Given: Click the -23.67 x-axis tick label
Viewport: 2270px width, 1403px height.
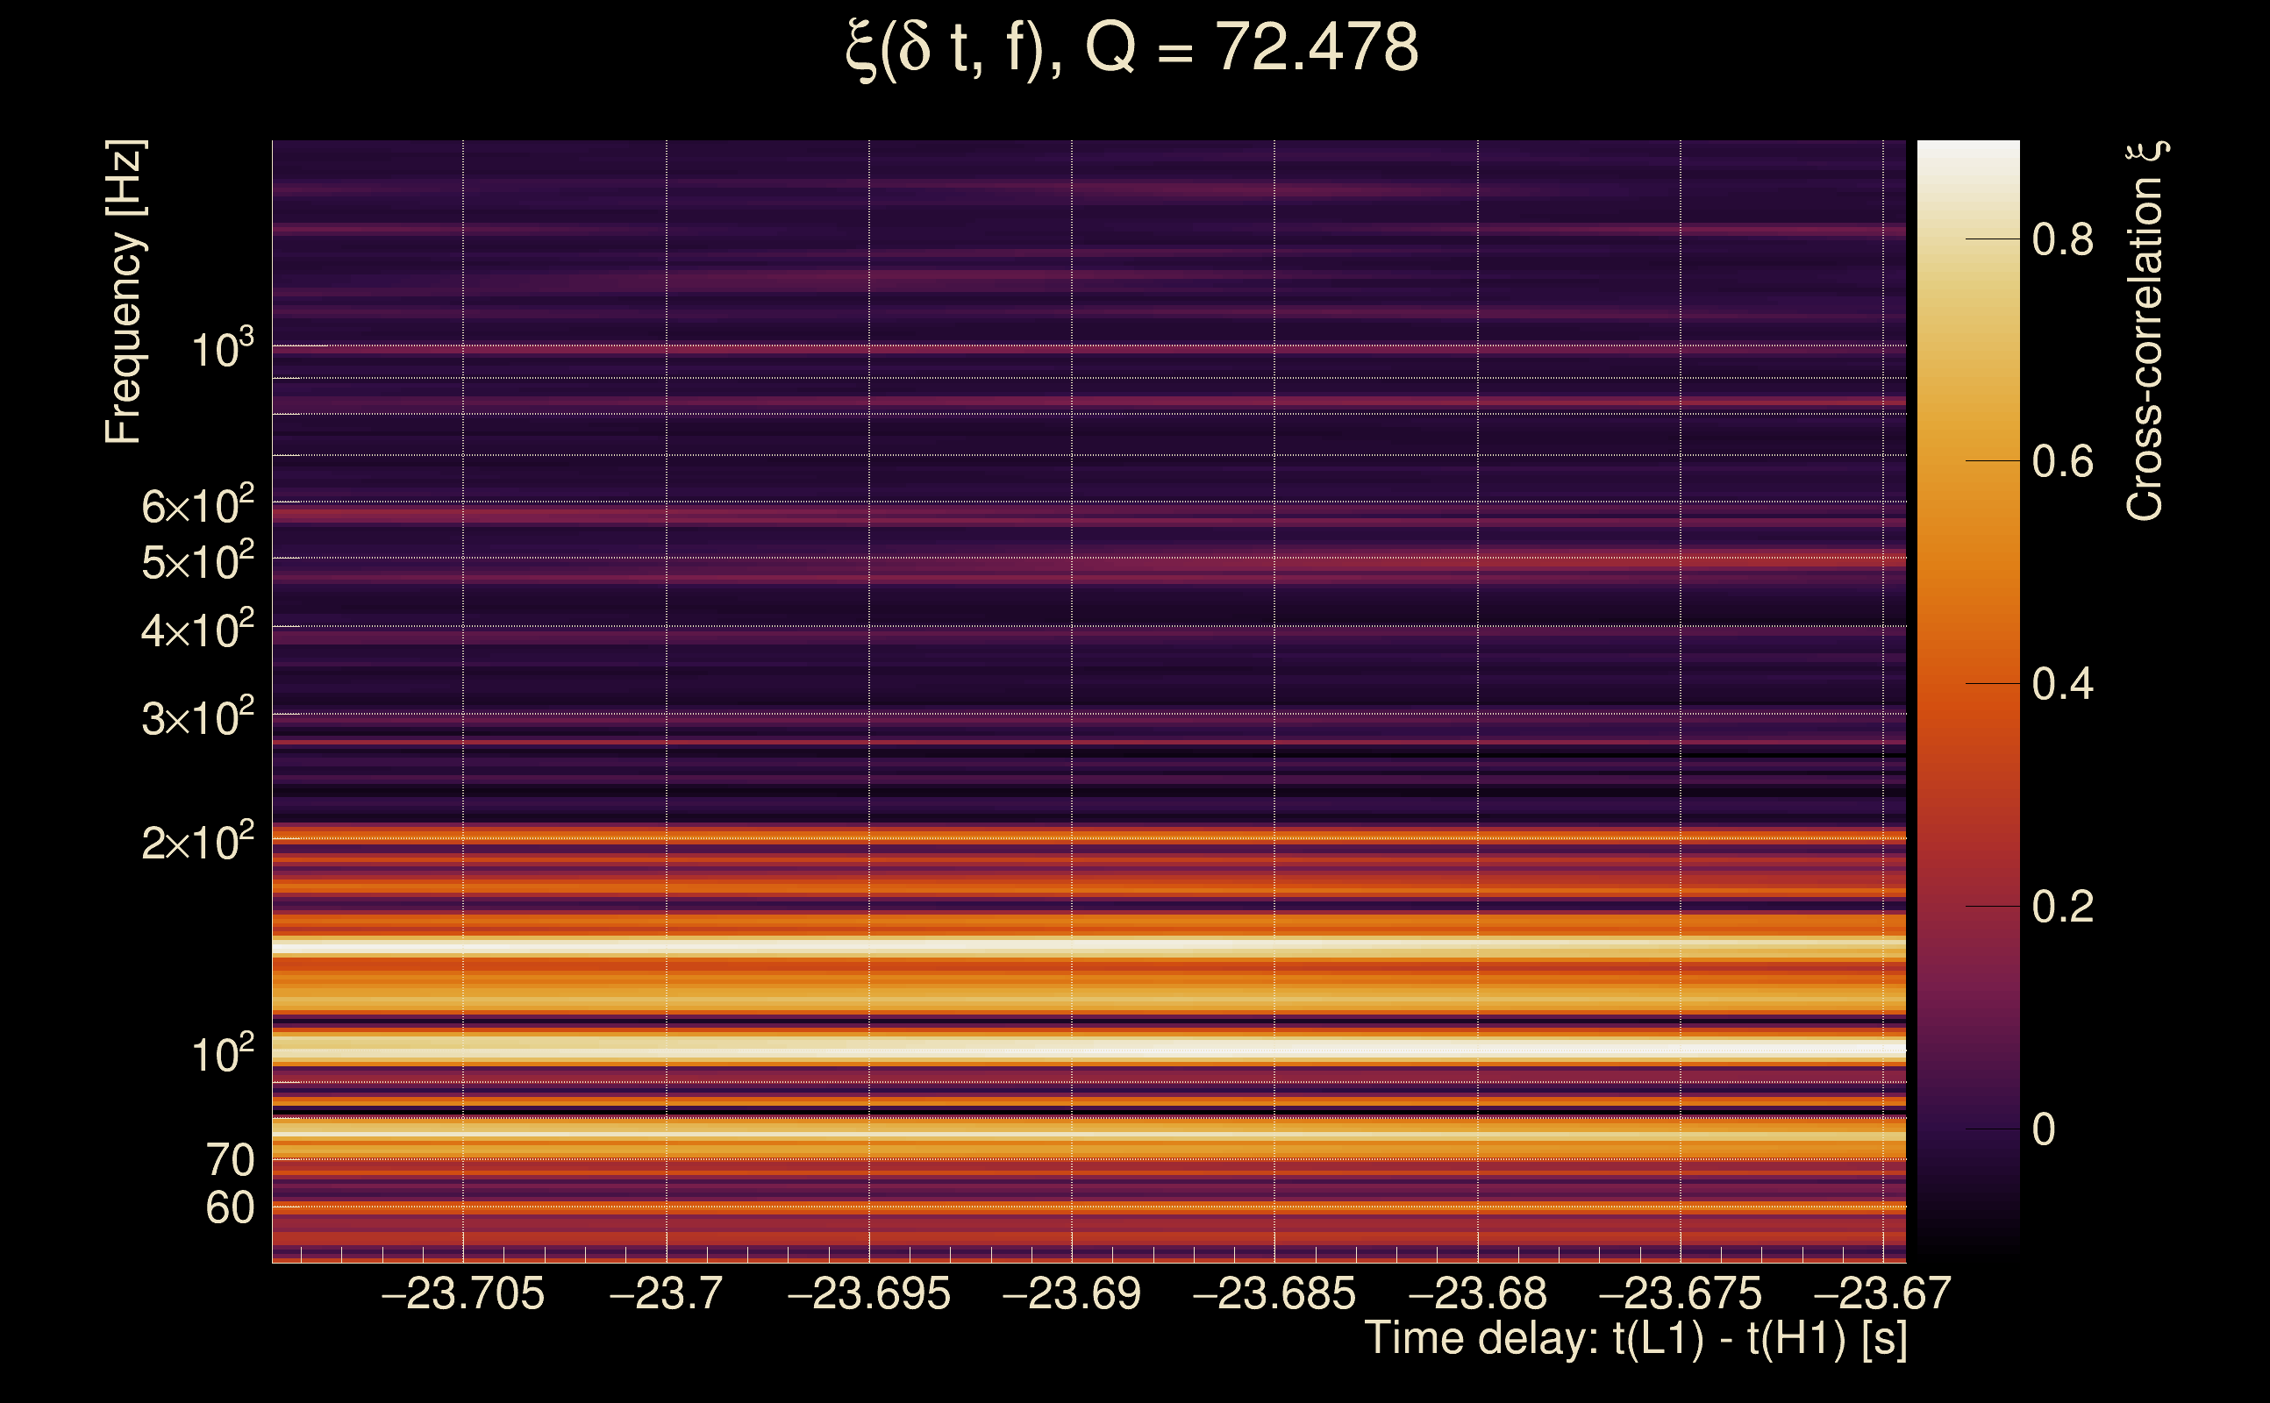Looking at the screenshot, I should (x=1882, y=1293).
